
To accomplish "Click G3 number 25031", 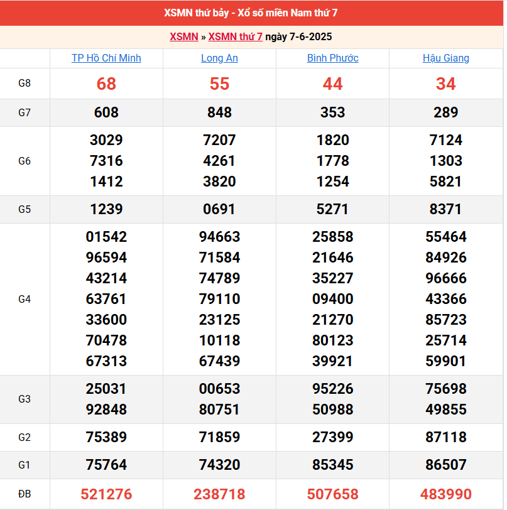I will [x=106, y=389].
